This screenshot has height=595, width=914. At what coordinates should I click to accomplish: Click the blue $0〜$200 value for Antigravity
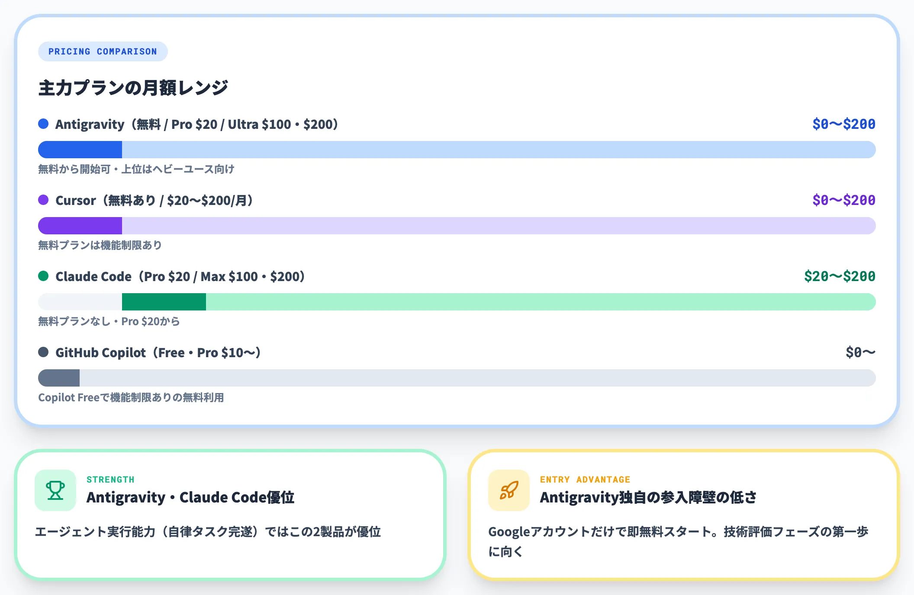(x=844, y=124)
